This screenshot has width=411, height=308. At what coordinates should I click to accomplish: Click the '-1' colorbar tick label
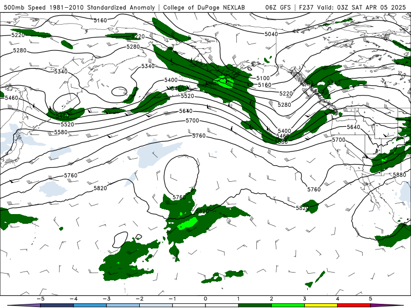tap(172, 299)
